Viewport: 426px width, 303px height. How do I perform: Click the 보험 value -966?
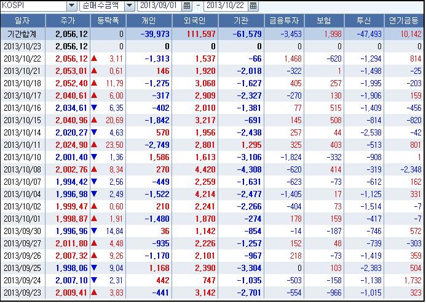(x=334, y=293)
